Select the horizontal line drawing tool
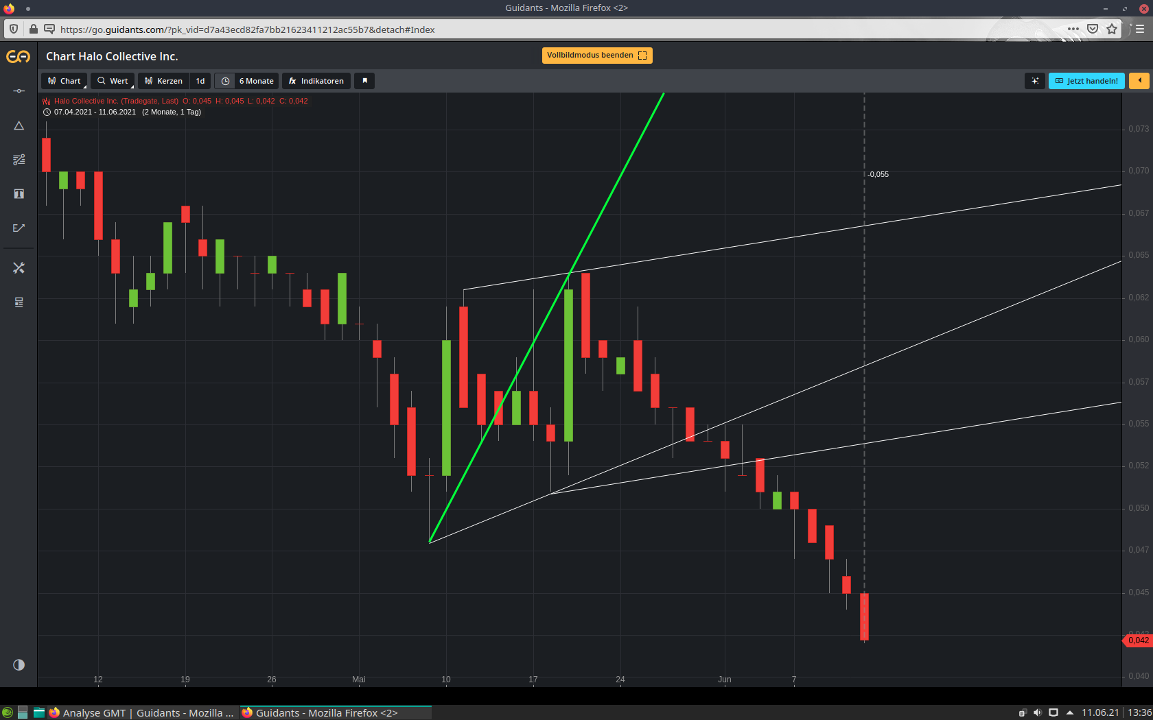 [x=19, y=91]
